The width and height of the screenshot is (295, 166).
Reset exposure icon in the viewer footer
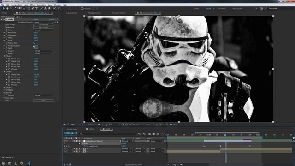click(x=171, y=125)
